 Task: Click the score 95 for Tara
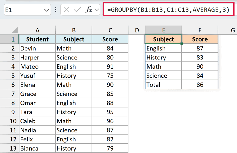pos(110,112)
